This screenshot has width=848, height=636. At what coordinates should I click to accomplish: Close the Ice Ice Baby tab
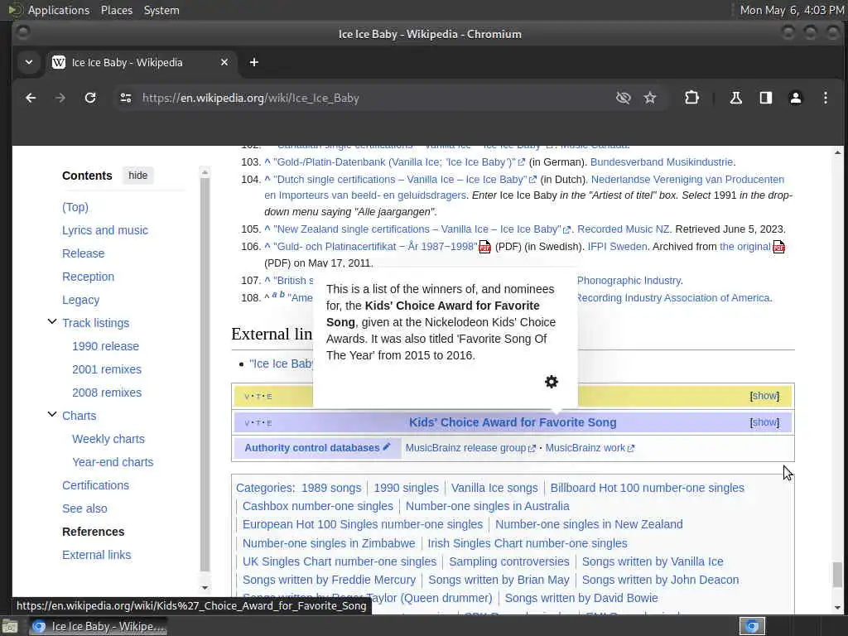[x=224, y=62]
